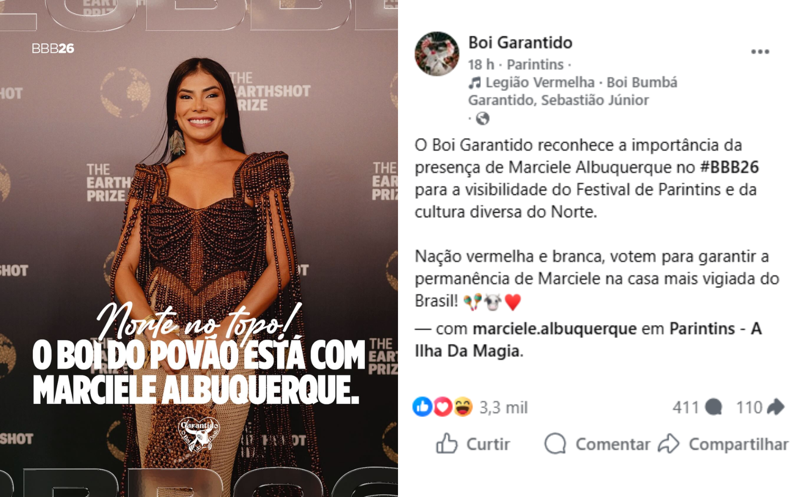Click the share arrow beside 110
This screenshot has height=497, width=796.
775,407
